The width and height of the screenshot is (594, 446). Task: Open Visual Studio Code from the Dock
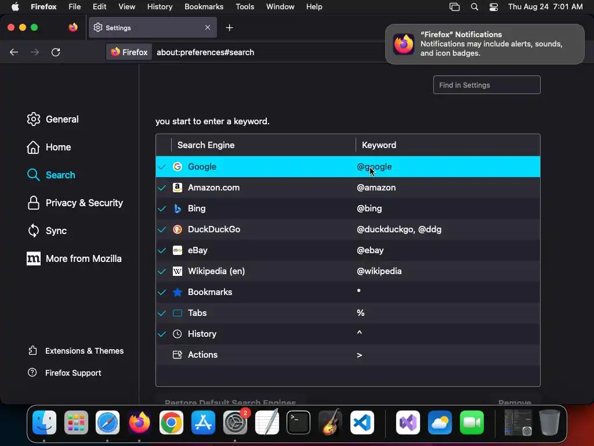click(x=362, y=423)
